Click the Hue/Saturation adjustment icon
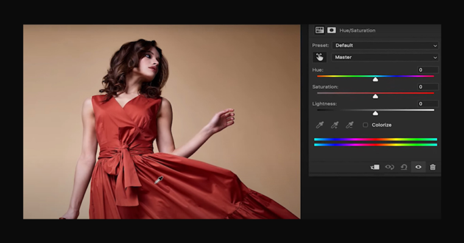The height and width of the screenshot is (243, 464). 320,30
